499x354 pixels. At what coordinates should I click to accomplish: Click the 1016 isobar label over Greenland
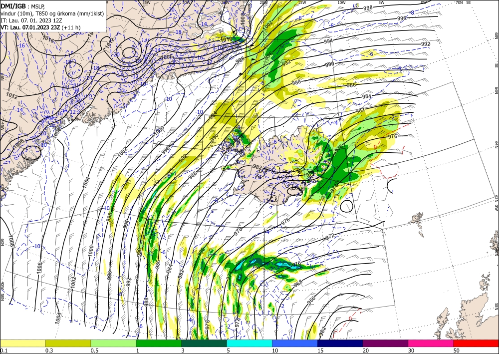pos(48,39)
